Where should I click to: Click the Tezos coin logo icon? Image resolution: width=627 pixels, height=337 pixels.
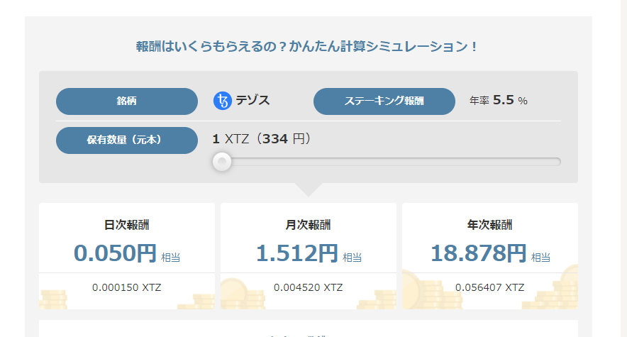223,101
